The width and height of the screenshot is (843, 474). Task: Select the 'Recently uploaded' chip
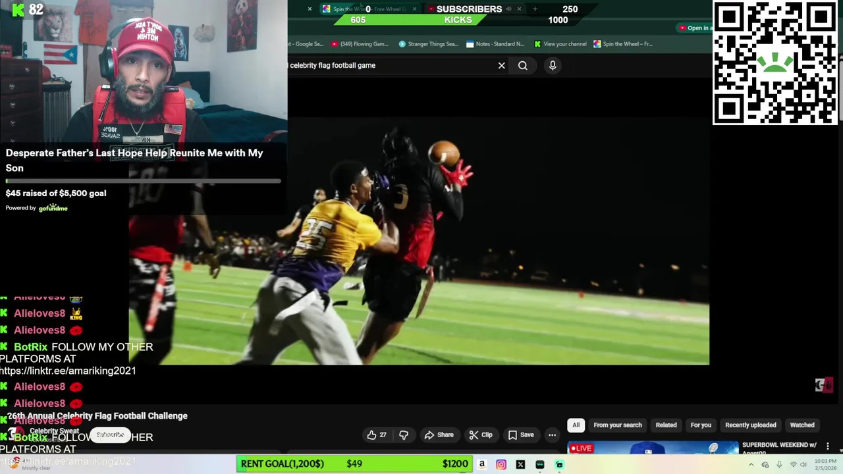click(750, 425)
